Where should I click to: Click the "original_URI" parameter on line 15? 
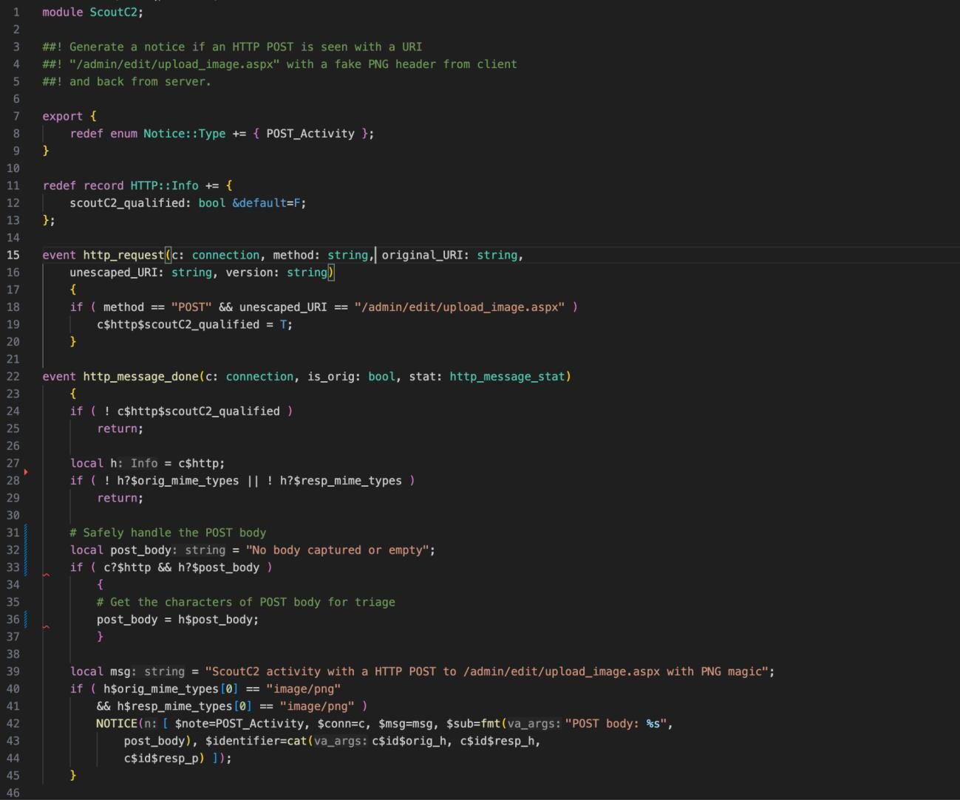[422, 255]
